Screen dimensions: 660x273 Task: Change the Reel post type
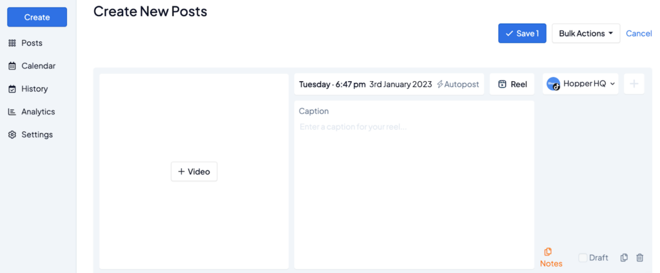pyautogui.click(x=512, y=84)
